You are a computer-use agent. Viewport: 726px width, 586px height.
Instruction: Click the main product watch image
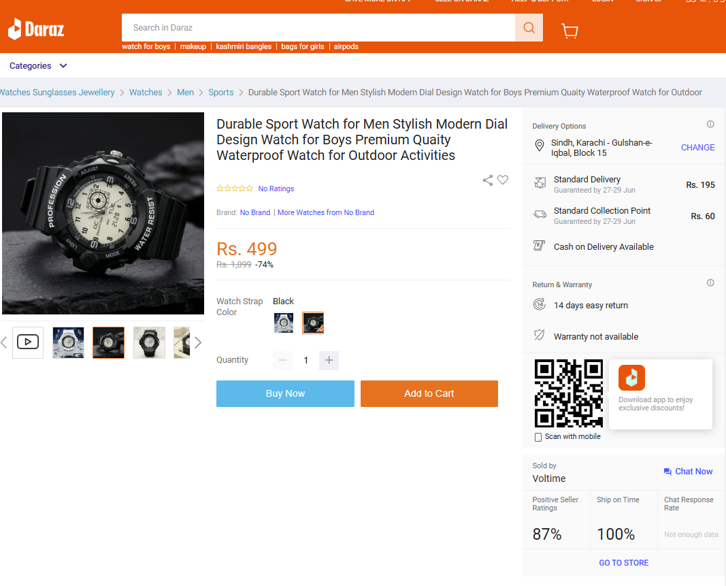point(103,213)
